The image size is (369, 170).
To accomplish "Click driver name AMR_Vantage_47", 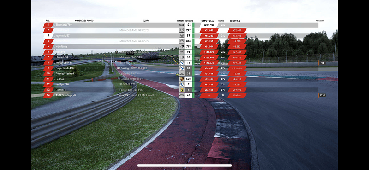I will point(65,95).
